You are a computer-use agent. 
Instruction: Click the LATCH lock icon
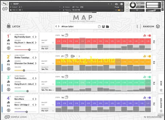pos(9,26)
